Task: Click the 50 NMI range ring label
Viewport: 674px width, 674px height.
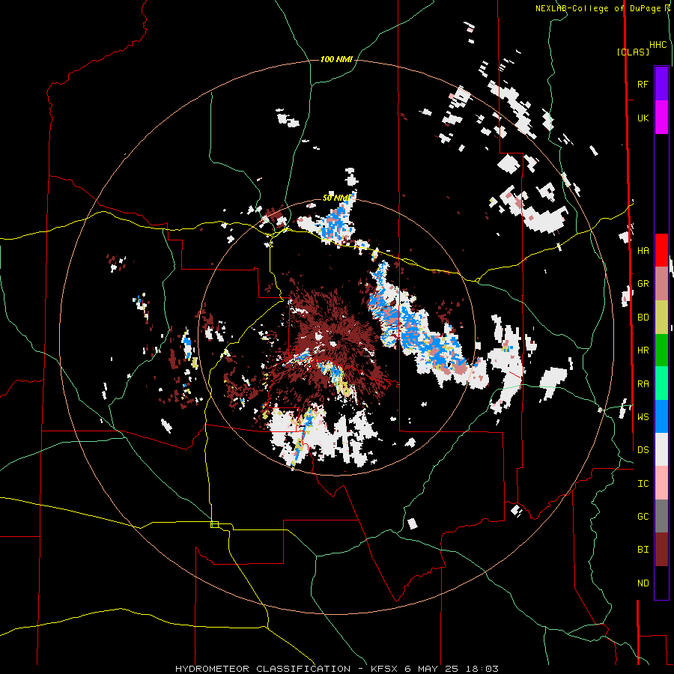Action: coord(337,198)
